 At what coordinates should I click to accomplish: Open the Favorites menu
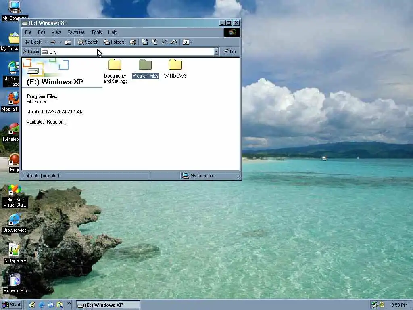pyautogui.click(x=76, y=32)
